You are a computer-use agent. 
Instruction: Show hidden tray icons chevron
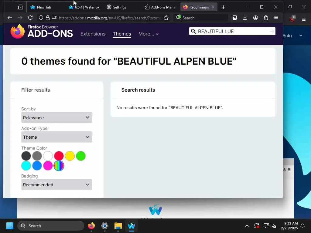tap(247, 226)
